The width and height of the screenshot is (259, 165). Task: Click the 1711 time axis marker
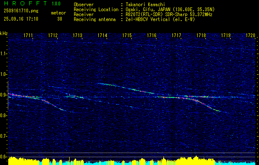point(28,35)
